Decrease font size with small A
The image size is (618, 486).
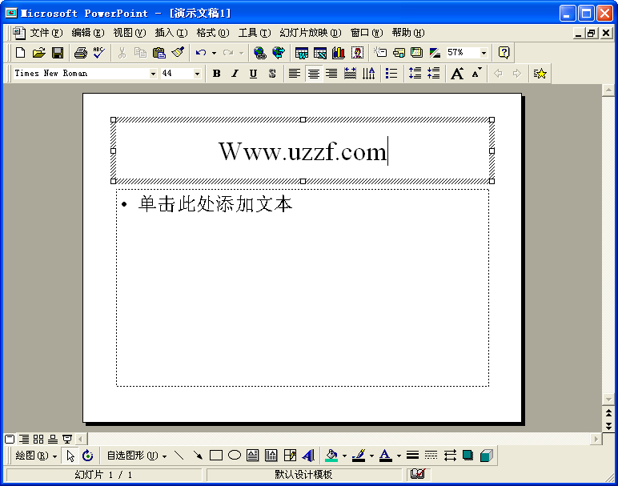pyautogui.click(x=476, y=74)
